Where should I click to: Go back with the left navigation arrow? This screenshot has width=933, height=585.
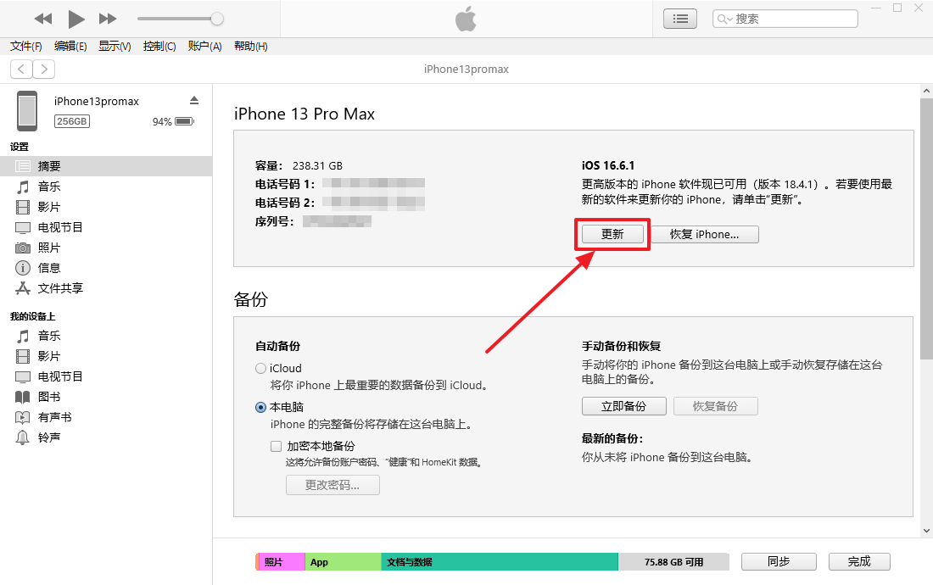[22, 70]
